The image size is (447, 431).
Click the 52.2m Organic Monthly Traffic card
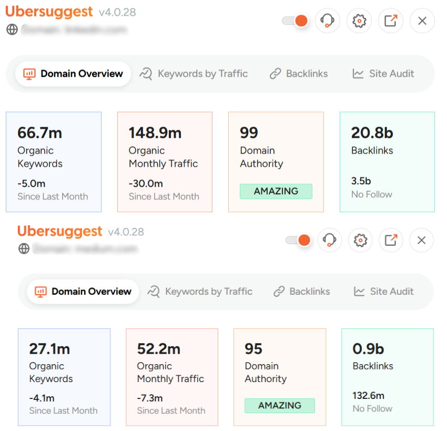171,377
